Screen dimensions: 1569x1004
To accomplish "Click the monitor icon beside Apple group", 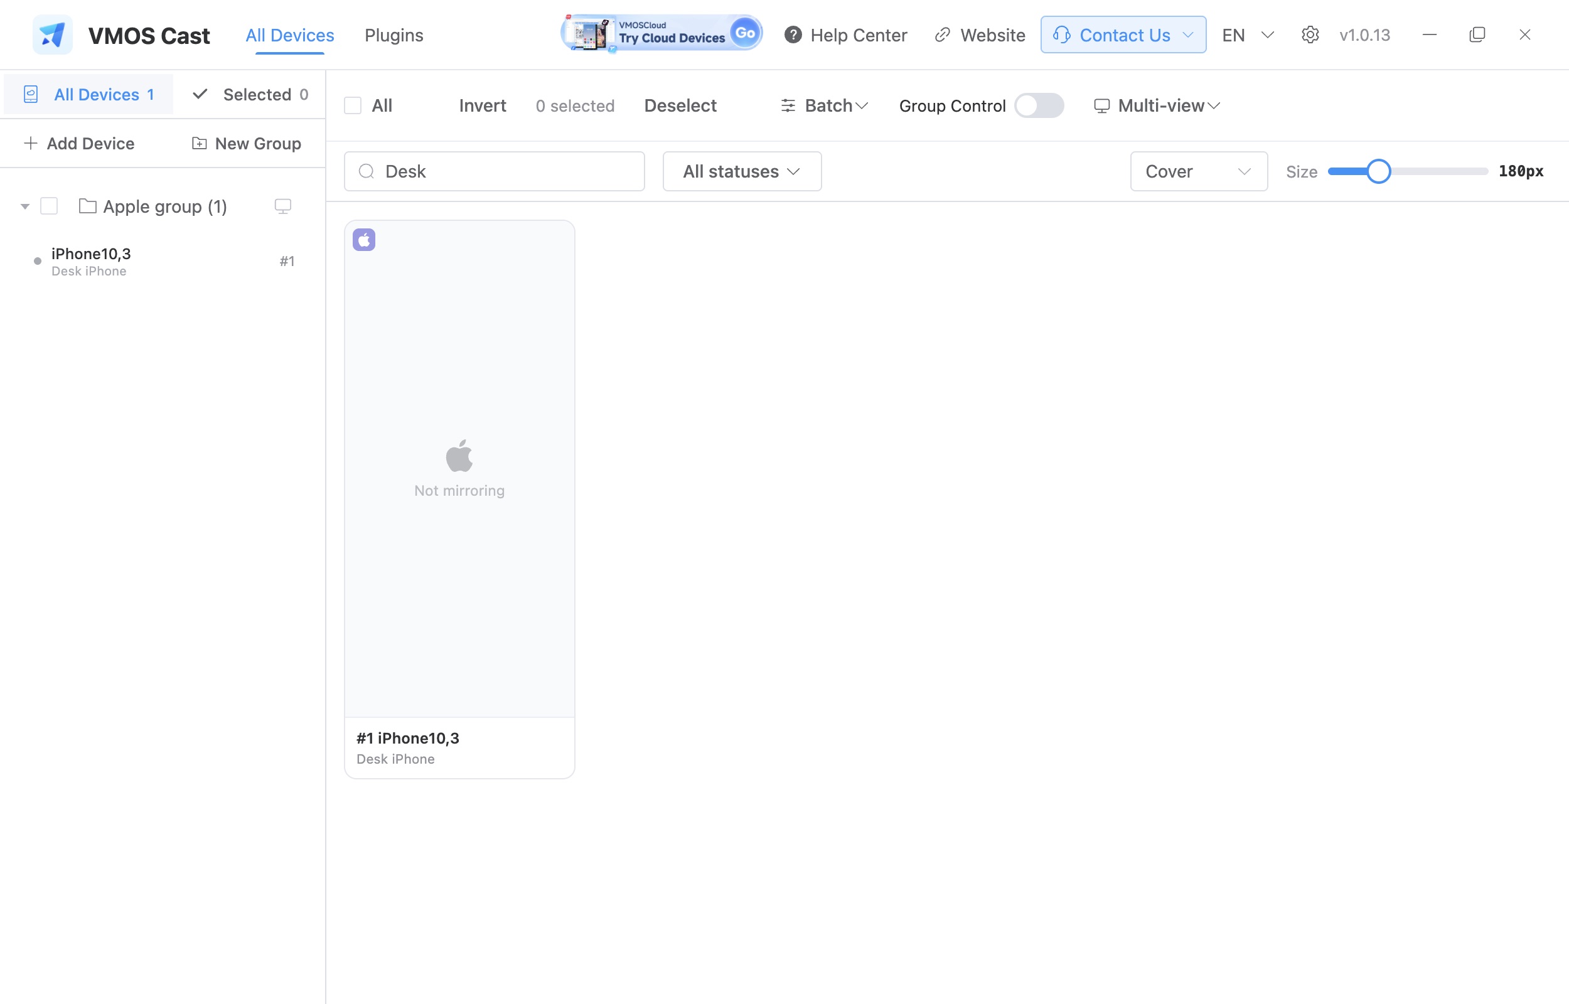I will click(x=283, y=206).
